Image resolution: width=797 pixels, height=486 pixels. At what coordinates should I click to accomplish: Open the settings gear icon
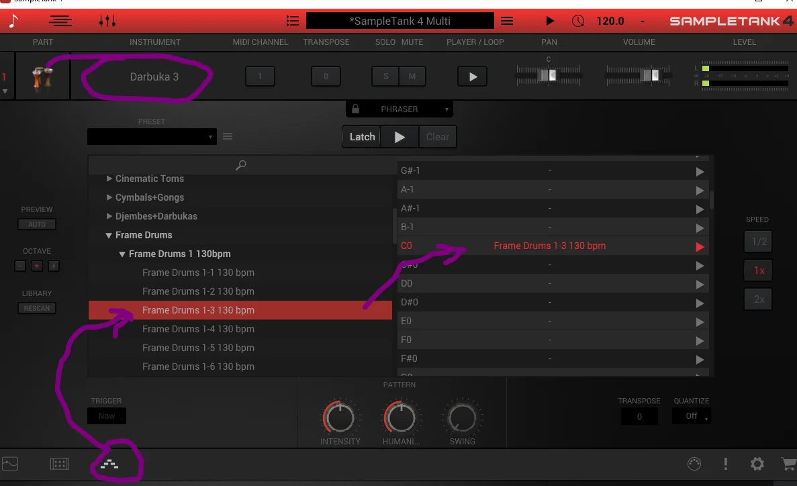coord(757,464)
